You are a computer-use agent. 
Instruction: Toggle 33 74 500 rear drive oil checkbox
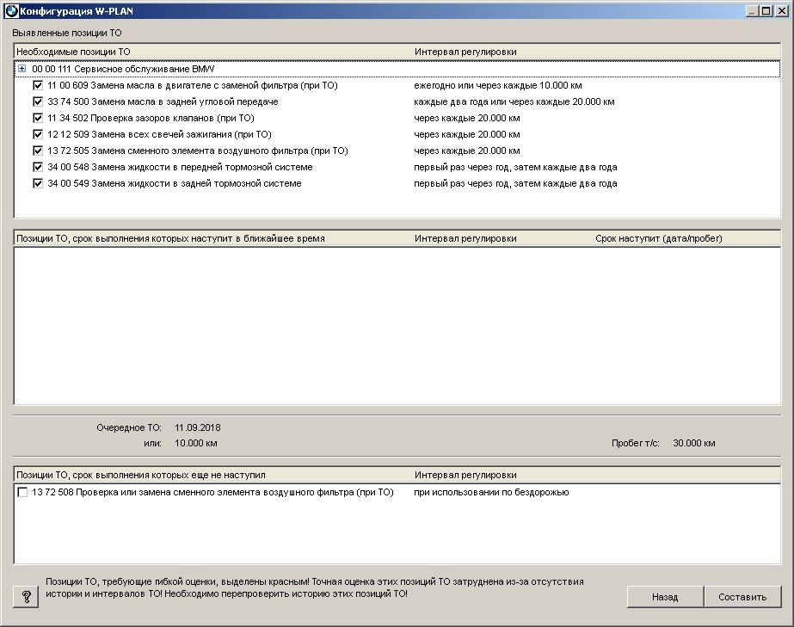(38, 102)
